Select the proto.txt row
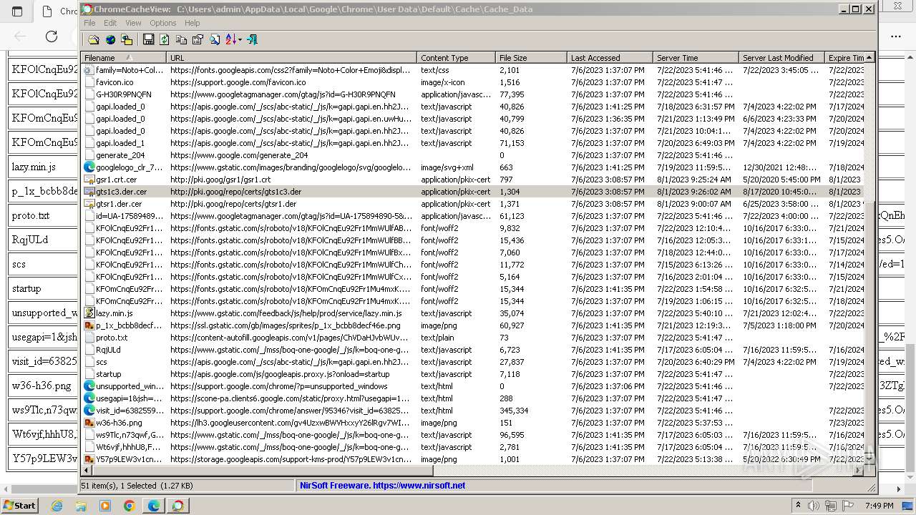Screen dimensions: 916x515 click(472, 338)
